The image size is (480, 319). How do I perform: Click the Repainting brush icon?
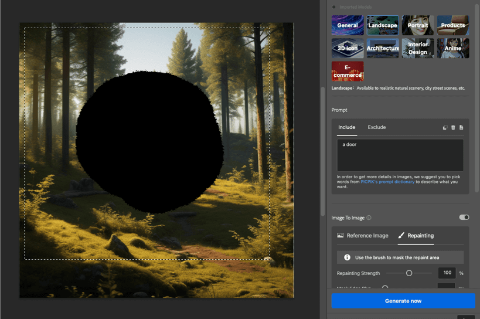point(401,236)
